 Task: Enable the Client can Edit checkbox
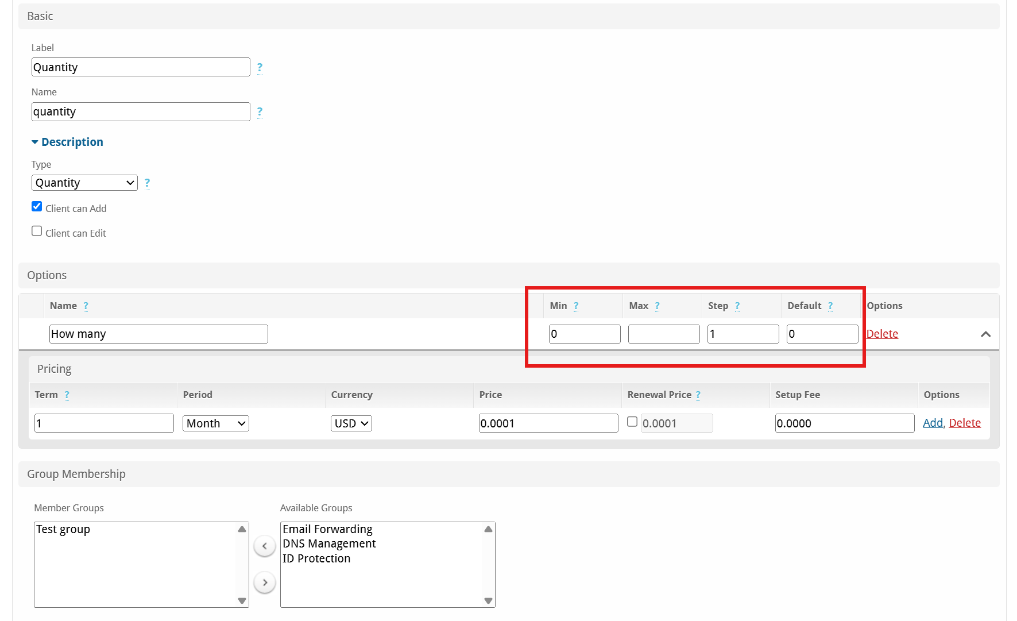(x=37, y=231)
